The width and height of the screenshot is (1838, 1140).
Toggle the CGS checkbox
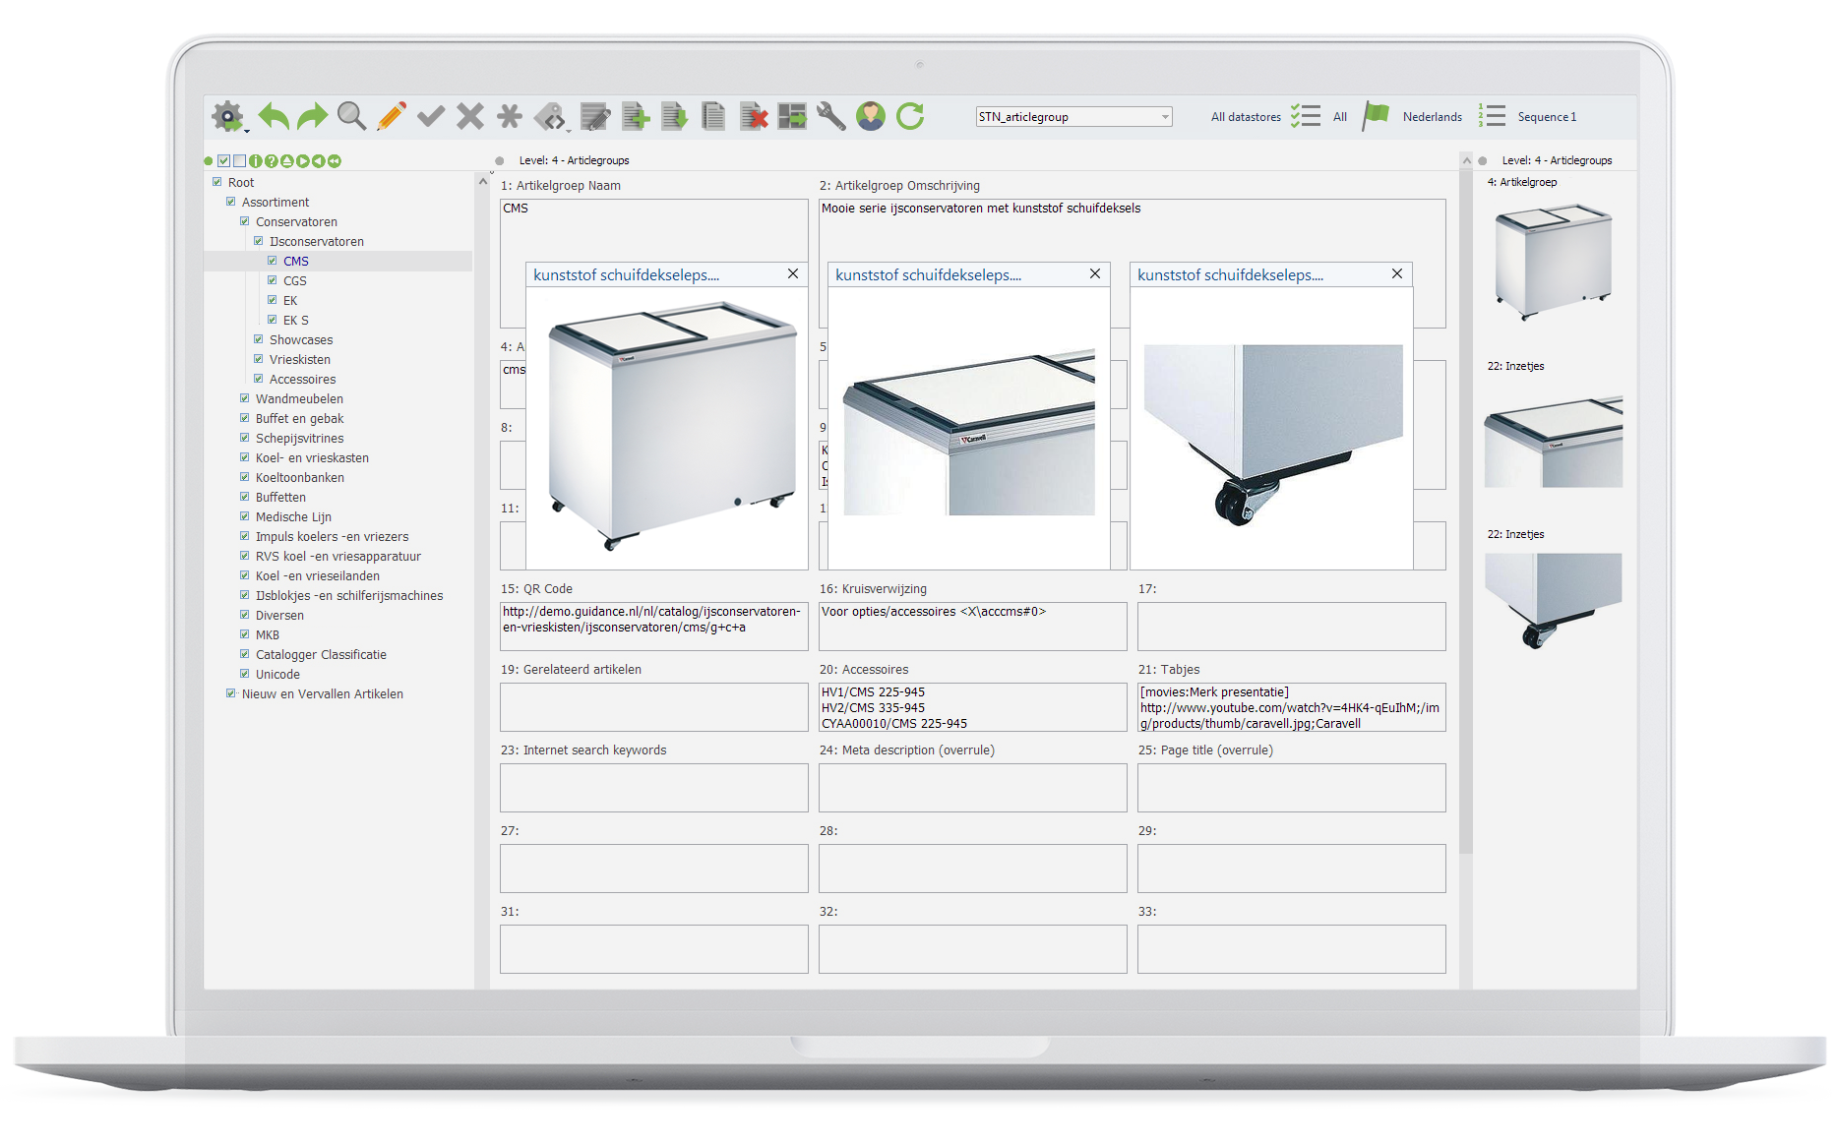pos(273,280)
